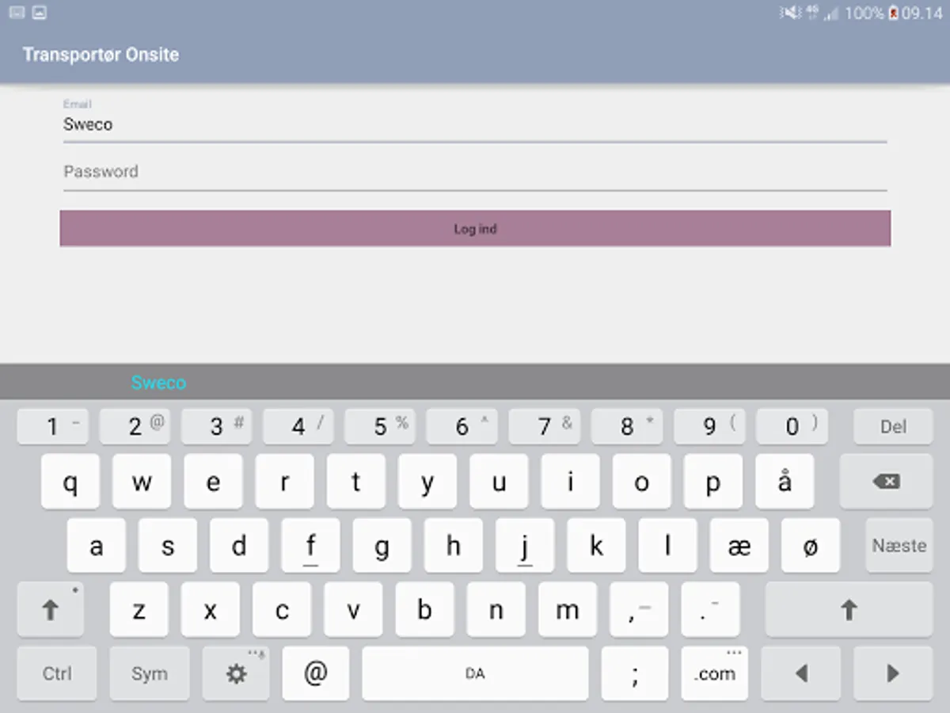Tap the left Shift arrow key

coord(51,610)
